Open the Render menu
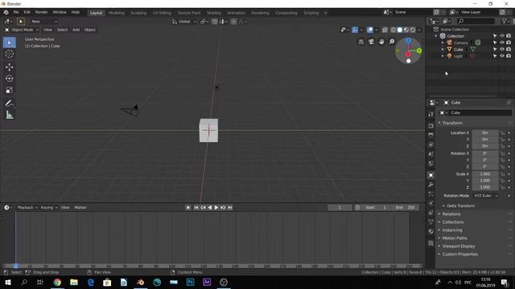 [41, 13]
